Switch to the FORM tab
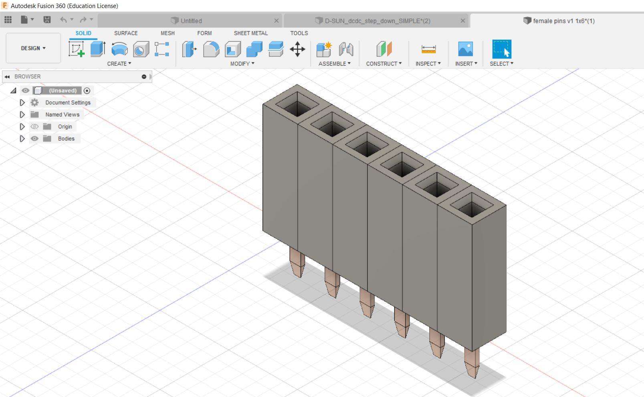Viewport: 644px width, 397px height. tap(204, 33)
